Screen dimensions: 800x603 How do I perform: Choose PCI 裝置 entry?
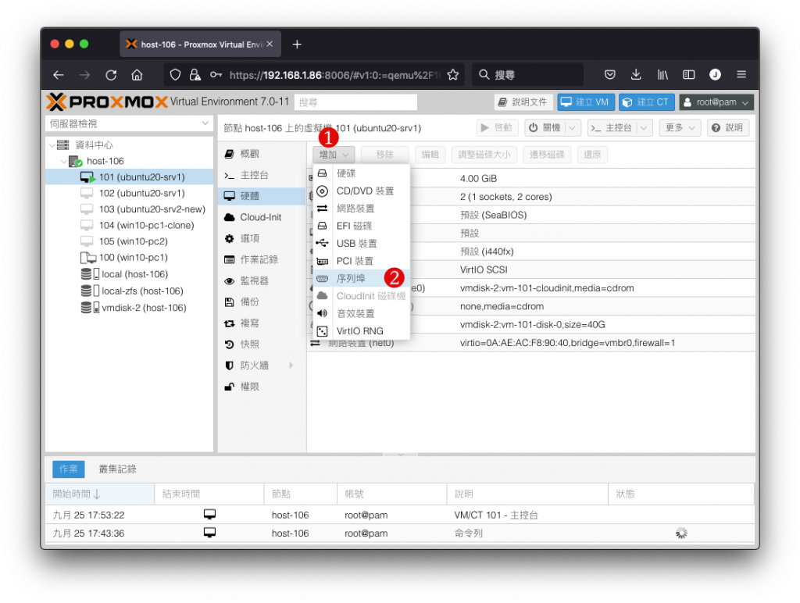[361, 261]
